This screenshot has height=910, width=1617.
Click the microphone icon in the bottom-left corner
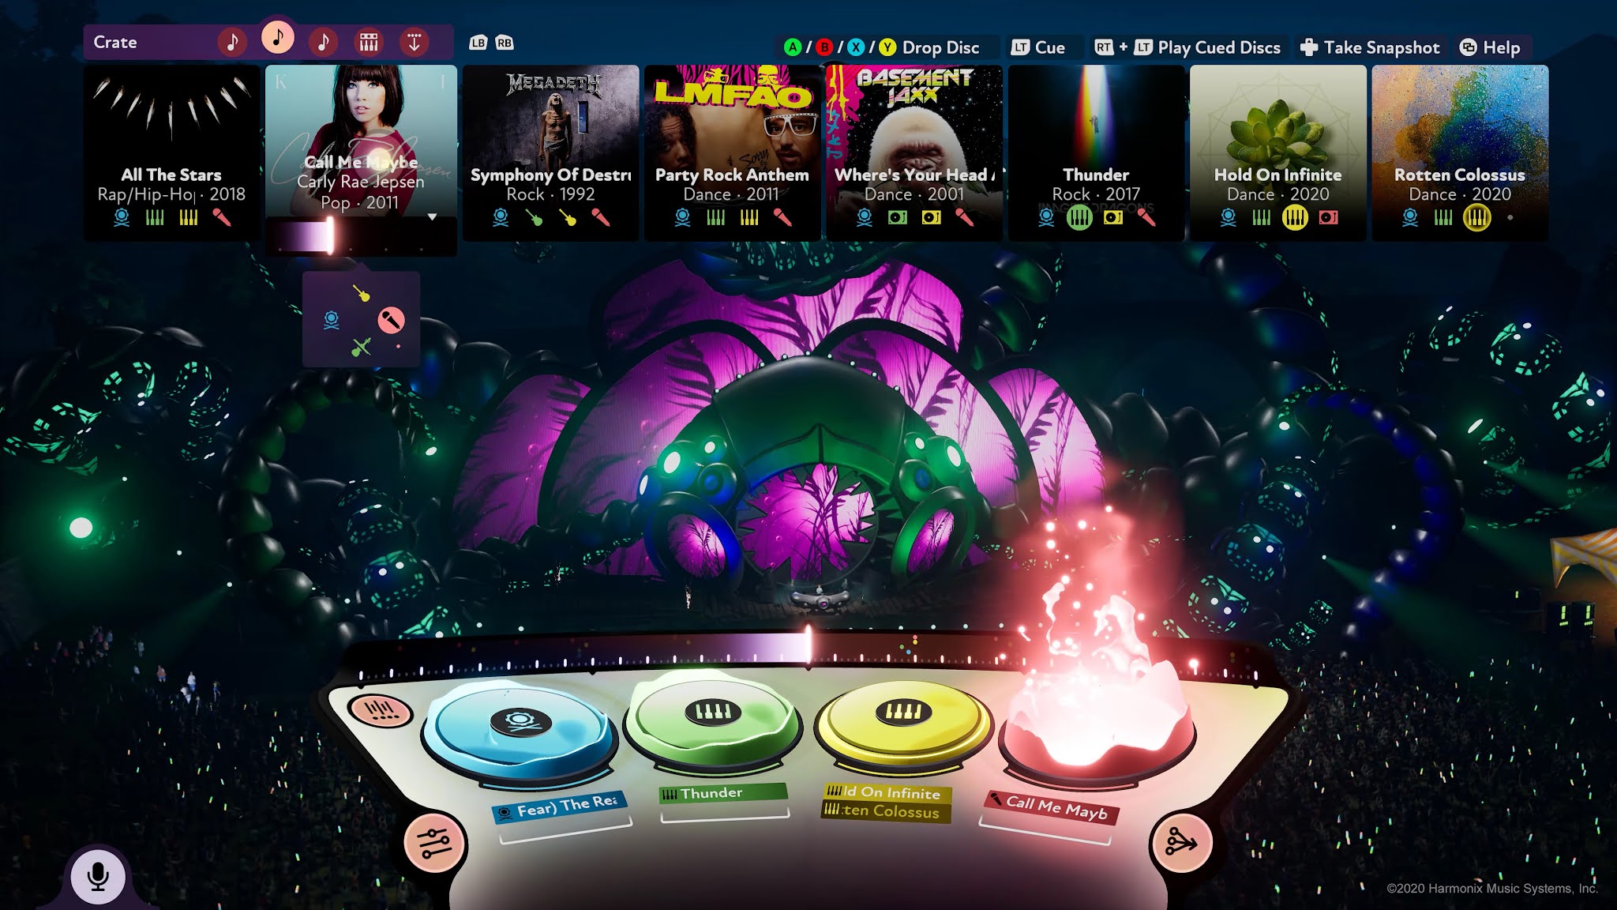98,875
